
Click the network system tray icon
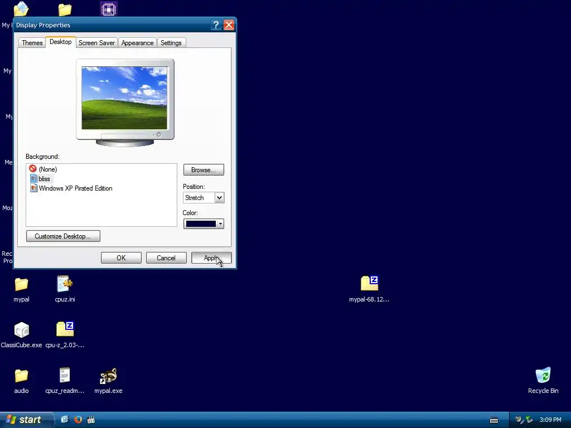point(529,420)
